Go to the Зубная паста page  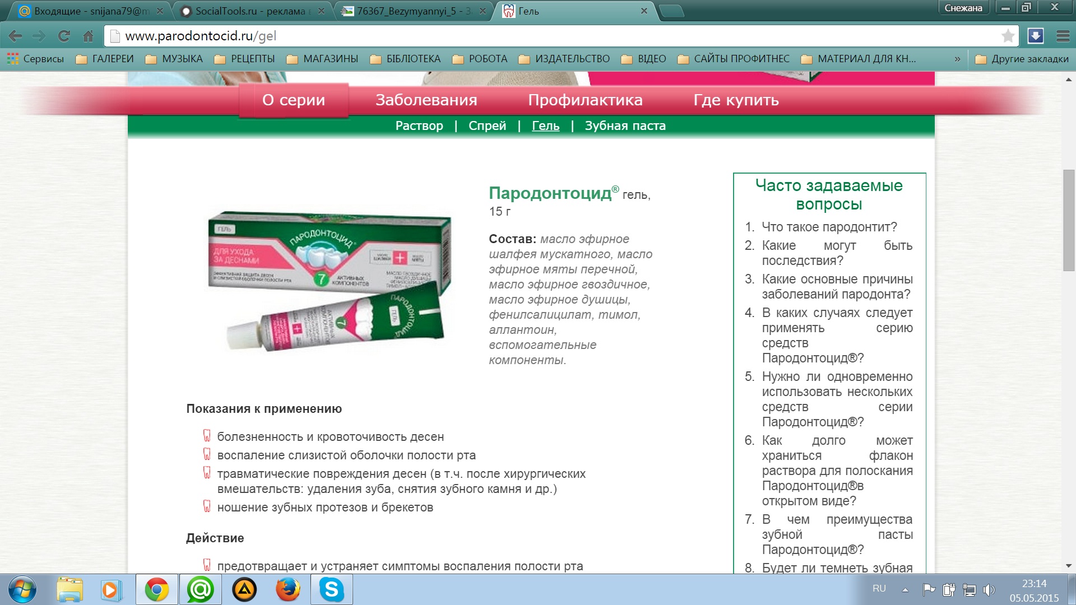click(x=625, y=125)
